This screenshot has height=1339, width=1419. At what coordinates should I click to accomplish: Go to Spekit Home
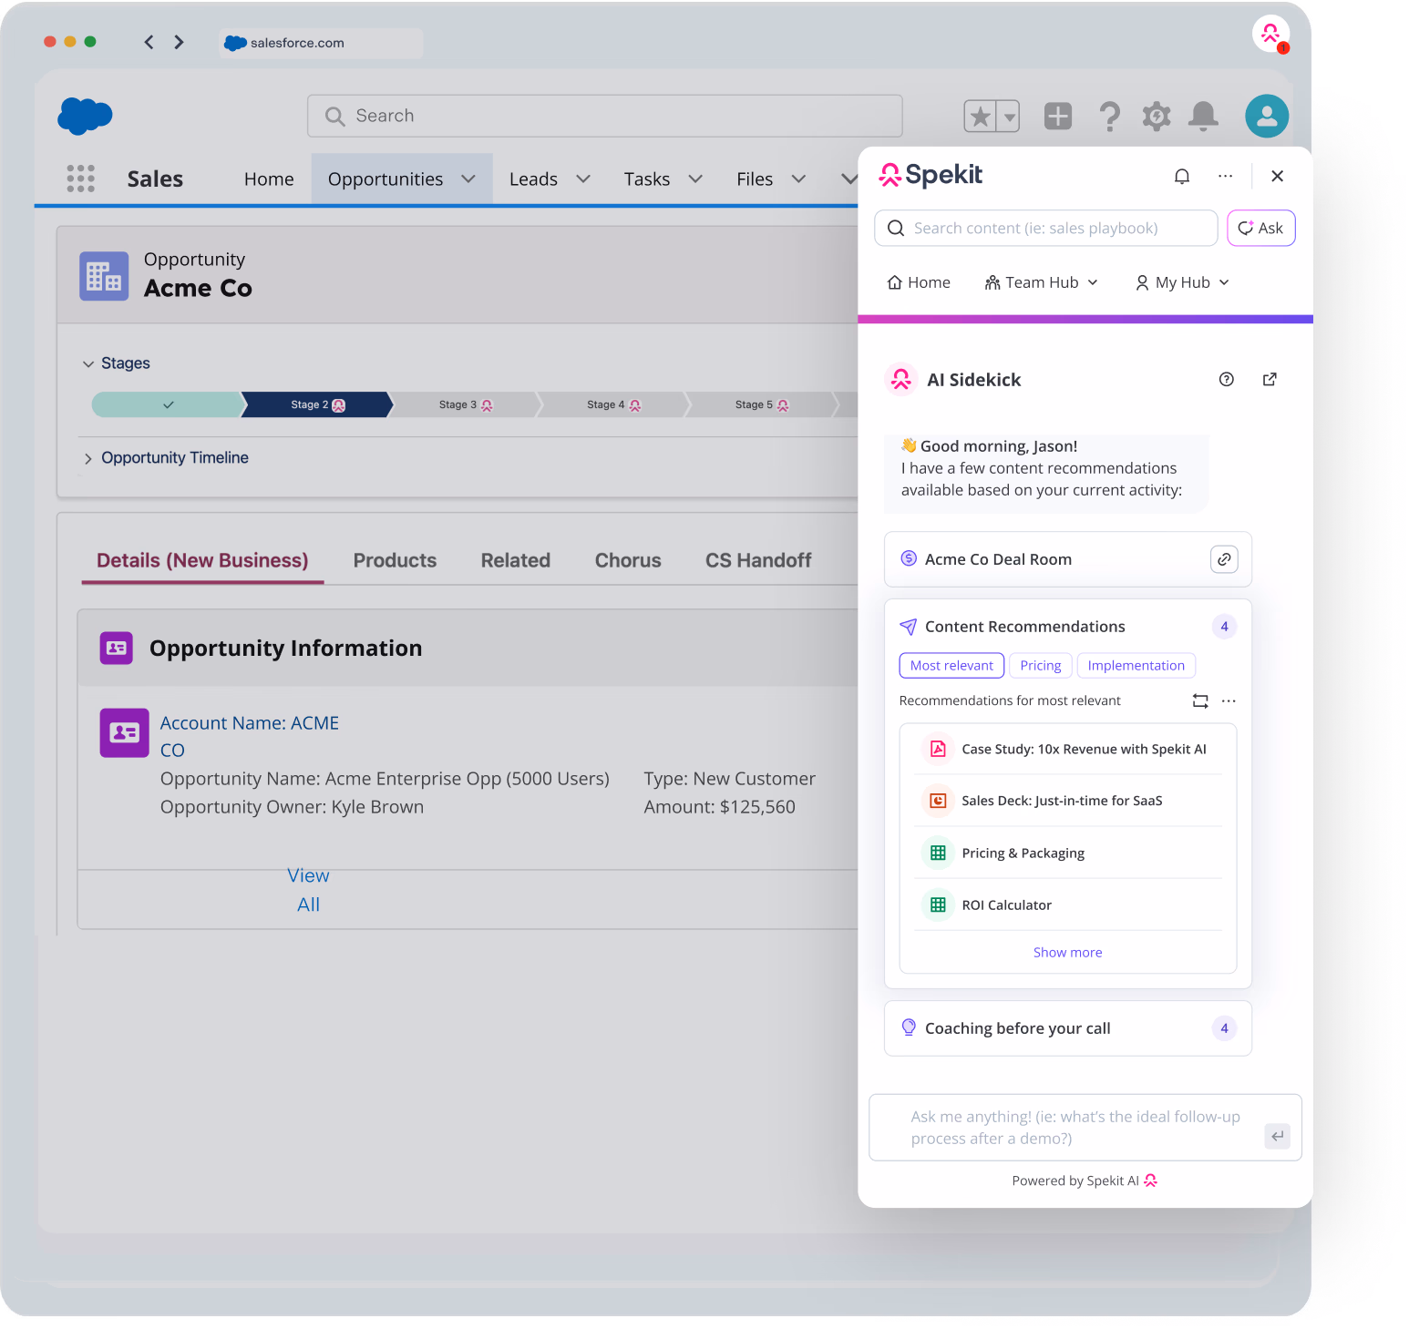click(919, 282)
